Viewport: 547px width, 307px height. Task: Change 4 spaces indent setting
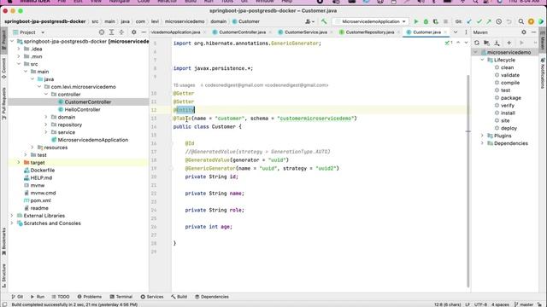(x=500, y=304)
